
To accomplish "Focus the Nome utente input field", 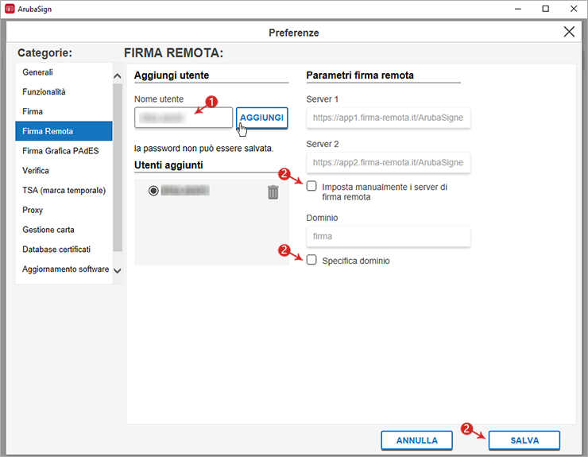I will [x=184, y=118].
